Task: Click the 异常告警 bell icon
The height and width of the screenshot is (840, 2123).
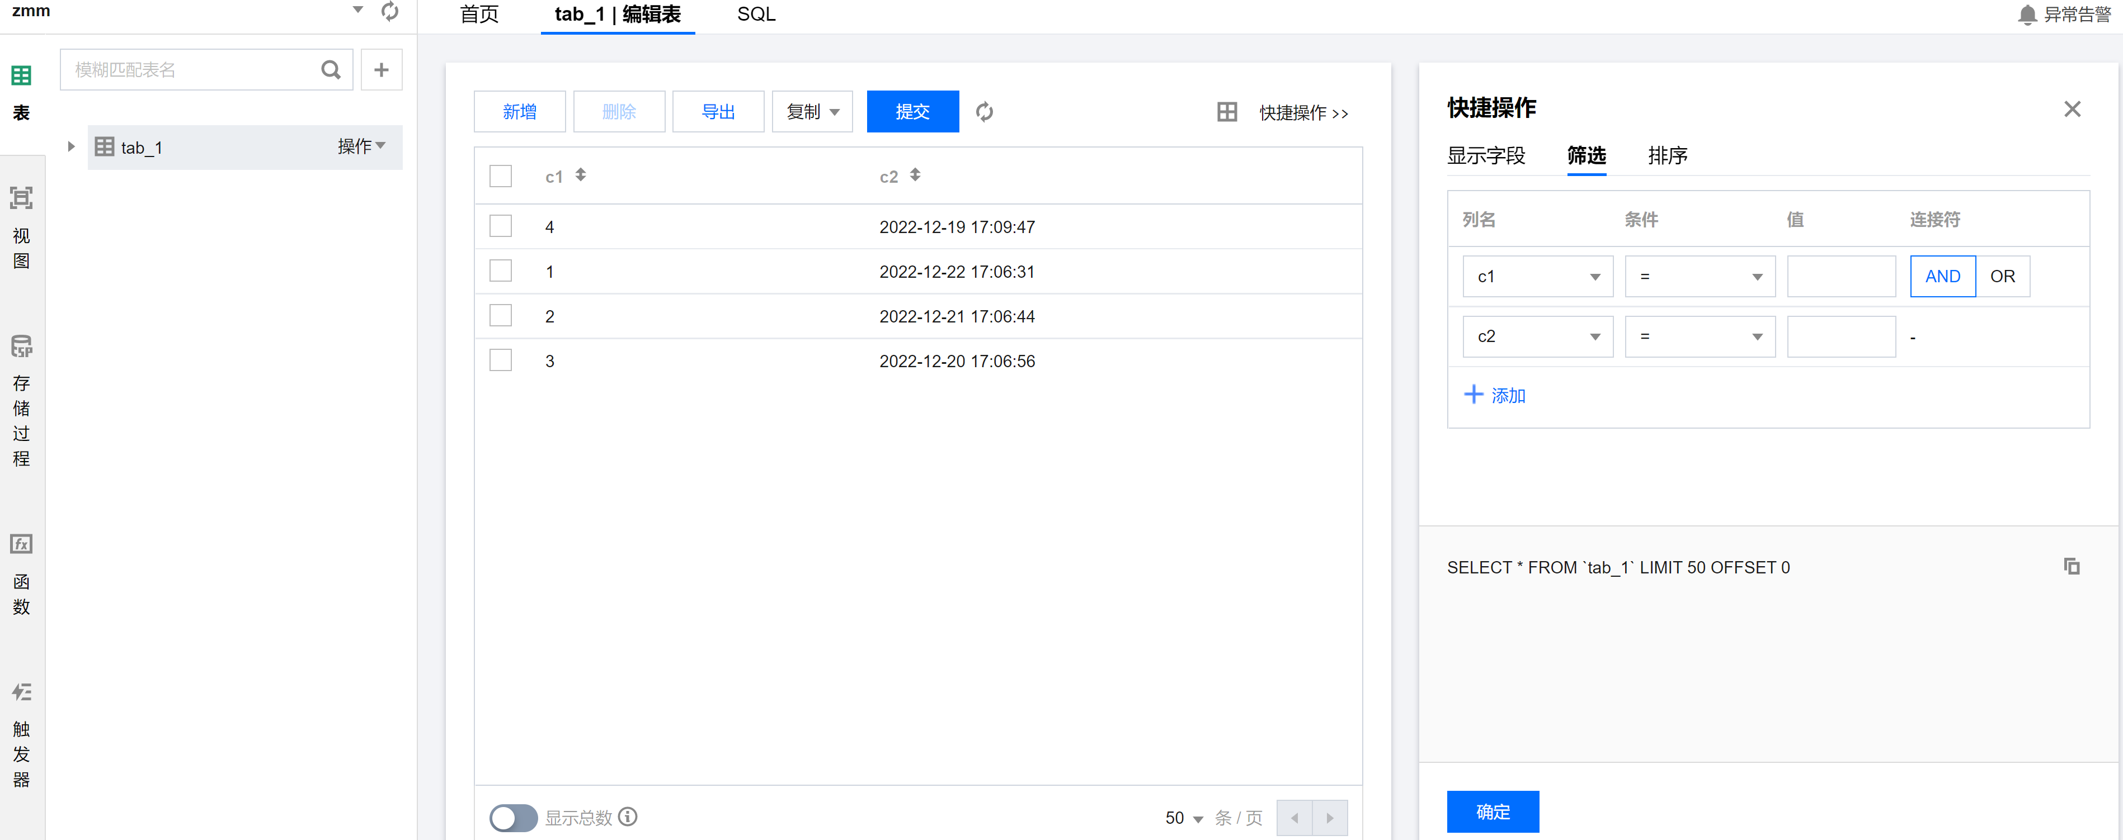Action: [2027, 15]
